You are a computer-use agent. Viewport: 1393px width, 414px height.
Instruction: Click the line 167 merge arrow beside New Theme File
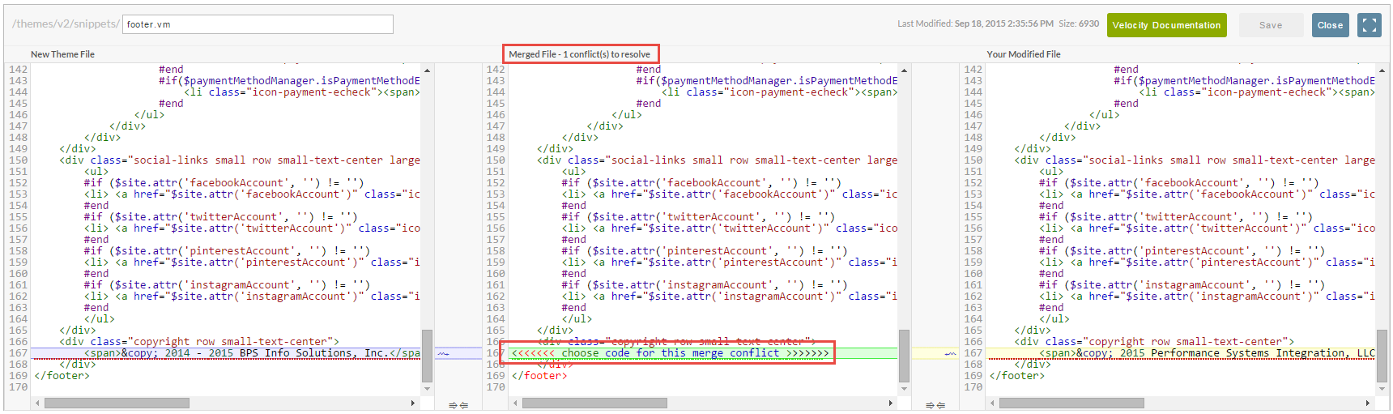tap(443, 354)
